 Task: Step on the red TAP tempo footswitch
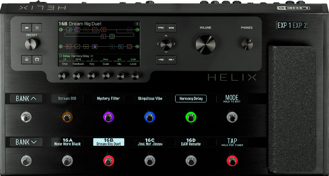[x=232, y=161]
